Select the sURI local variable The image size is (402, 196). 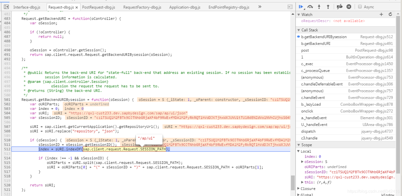pos(350,177)
